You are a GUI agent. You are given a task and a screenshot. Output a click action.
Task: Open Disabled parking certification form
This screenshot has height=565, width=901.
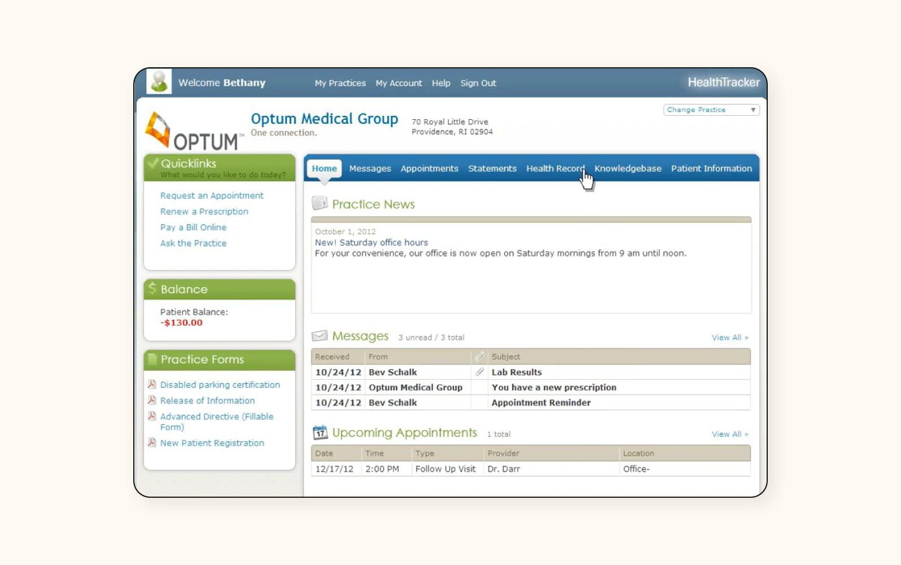click(220, 384)
